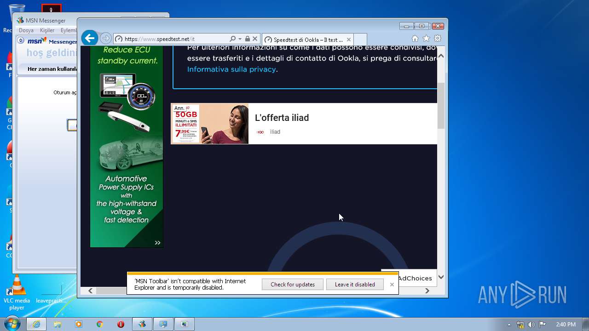Click the AdChoices label
The width and height of the screenshot is (589, 331).
coord(415,278)
